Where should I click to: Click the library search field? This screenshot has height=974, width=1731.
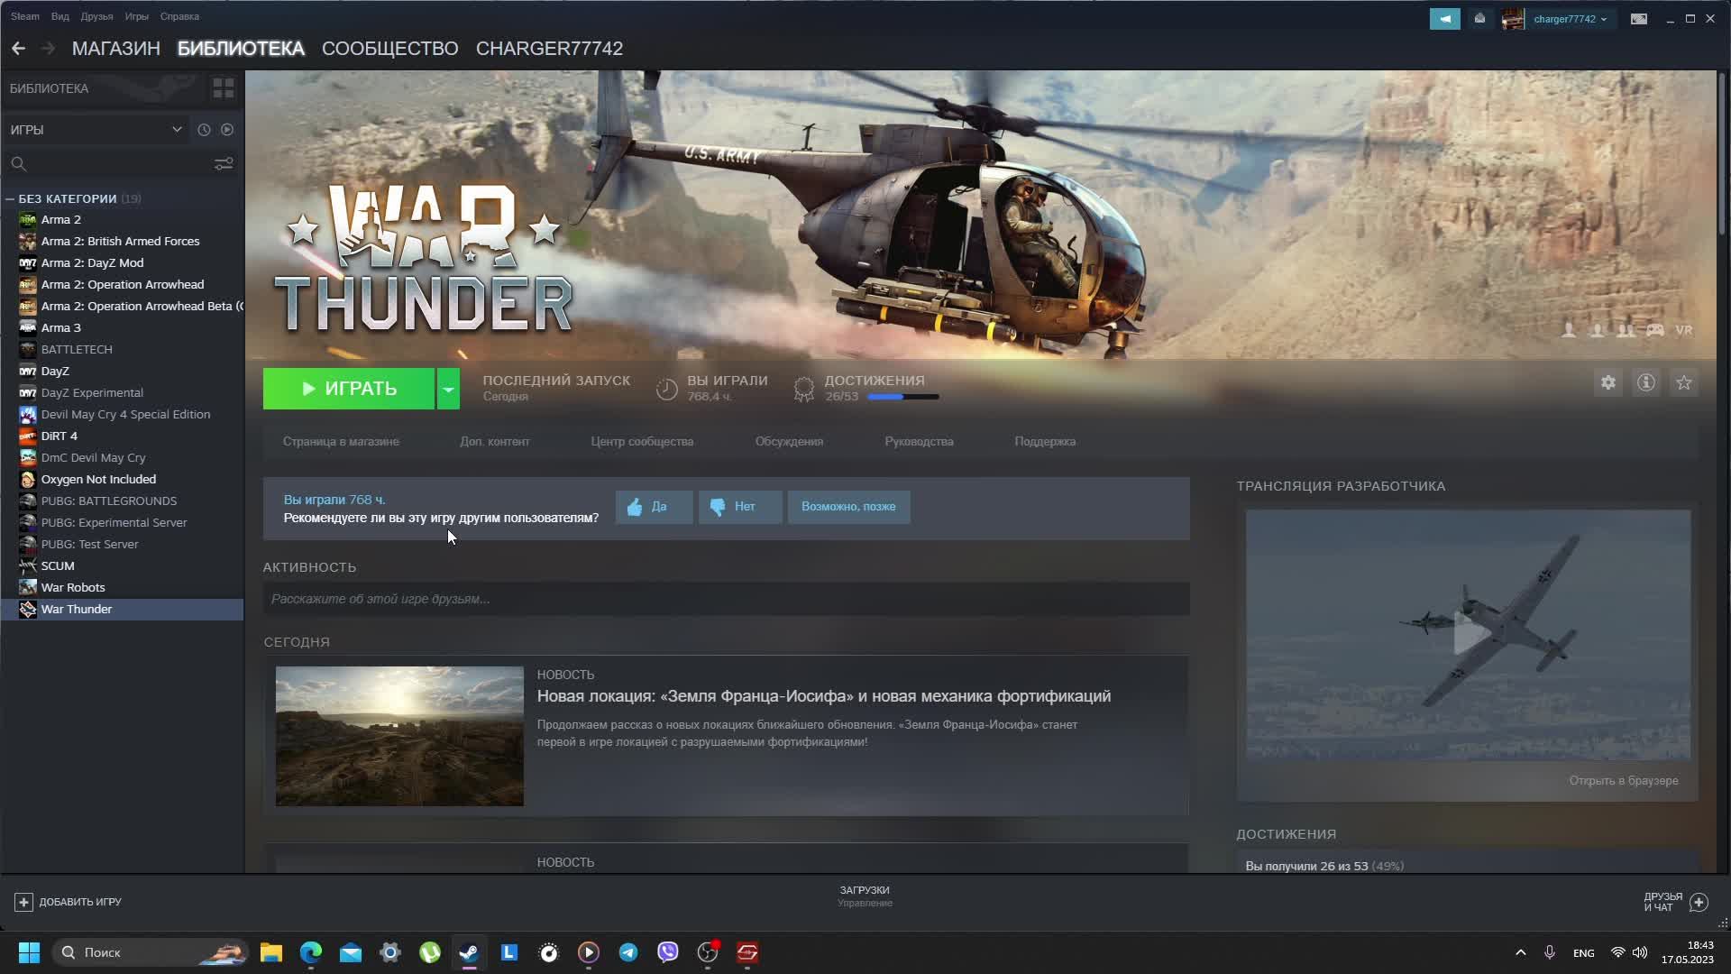(108, 163)
